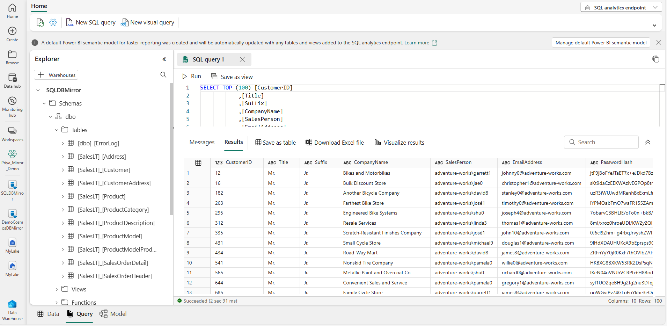Expand the [SalesLT]_[Product] table node

[x=63, y=196]
